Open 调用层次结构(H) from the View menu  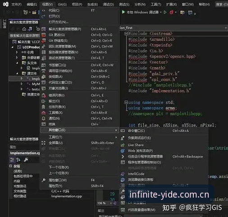(80, 71)
